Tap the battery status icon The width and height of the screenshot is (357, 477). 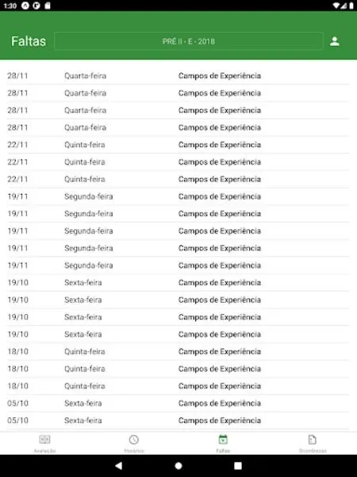(351, 6)
